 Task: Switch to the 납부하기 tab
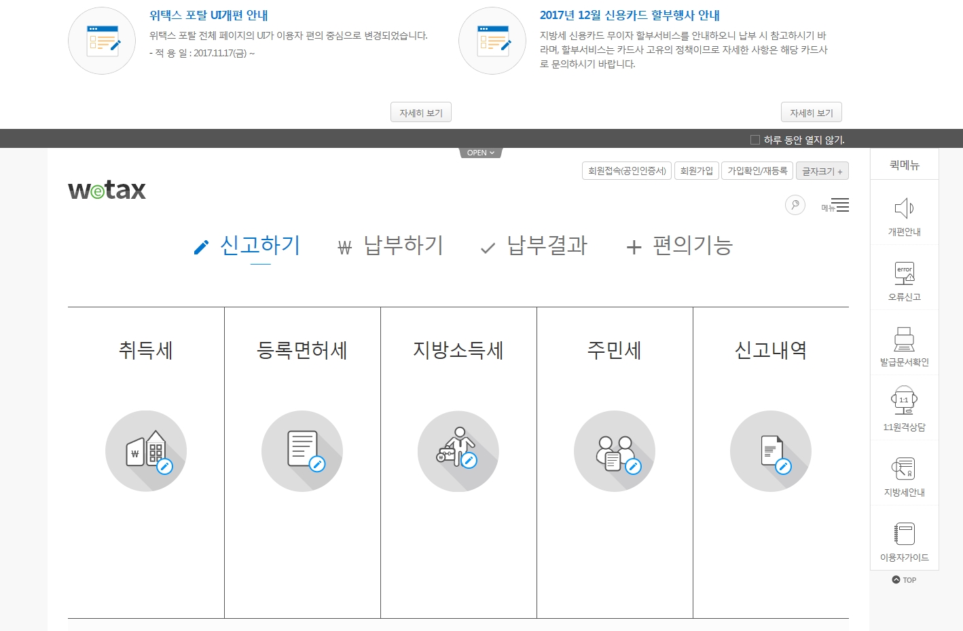(x=391, y=246)
